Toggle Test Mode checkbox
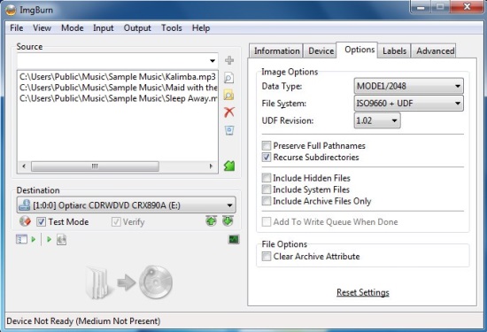Screen dimensions: 487x332 (x=41, y=221)
